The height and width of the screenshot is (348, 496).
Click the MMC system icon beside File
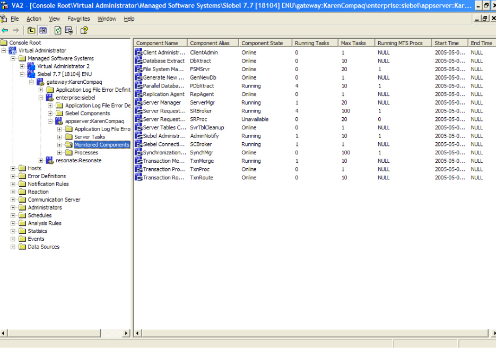tap(4, 19)
